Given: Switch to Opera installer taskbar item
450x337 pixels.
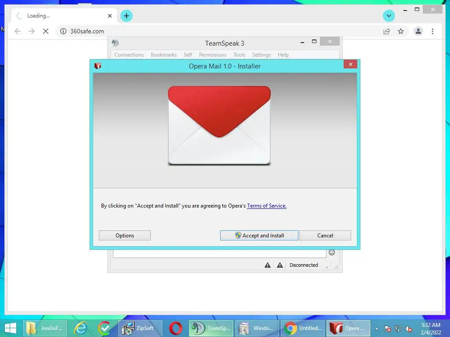Looking at the screenshot, I should [348, 328].
